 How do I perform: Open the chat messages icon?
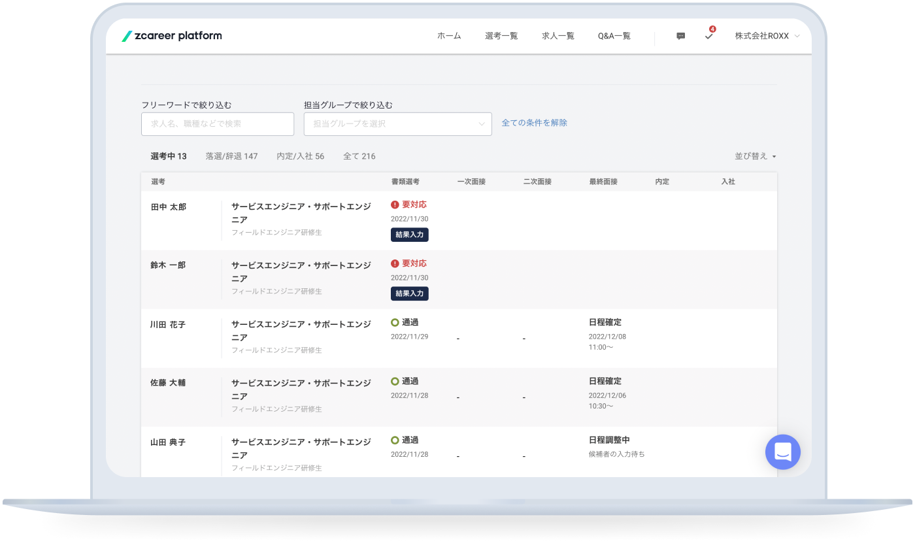coord(680,37)
